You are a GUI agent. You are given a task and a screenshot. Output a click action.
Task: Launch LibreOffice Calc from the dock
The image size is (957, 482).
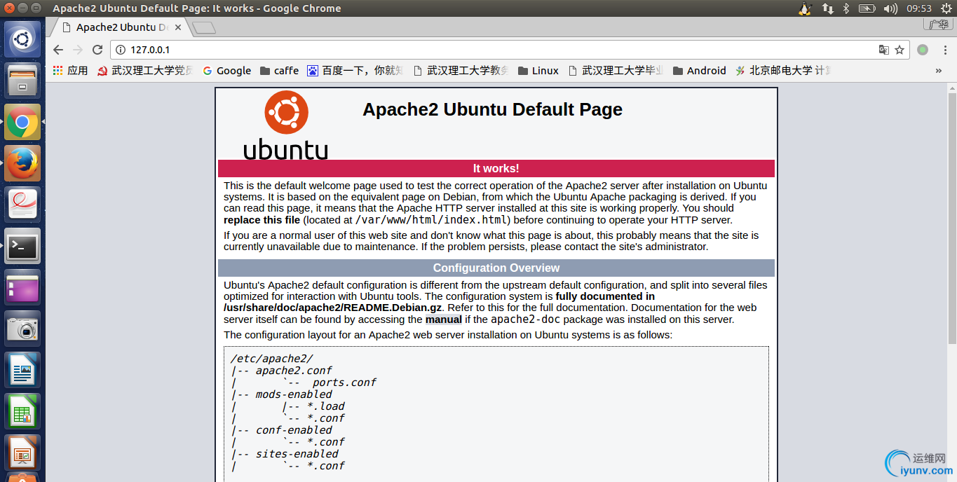coord(22,411)
